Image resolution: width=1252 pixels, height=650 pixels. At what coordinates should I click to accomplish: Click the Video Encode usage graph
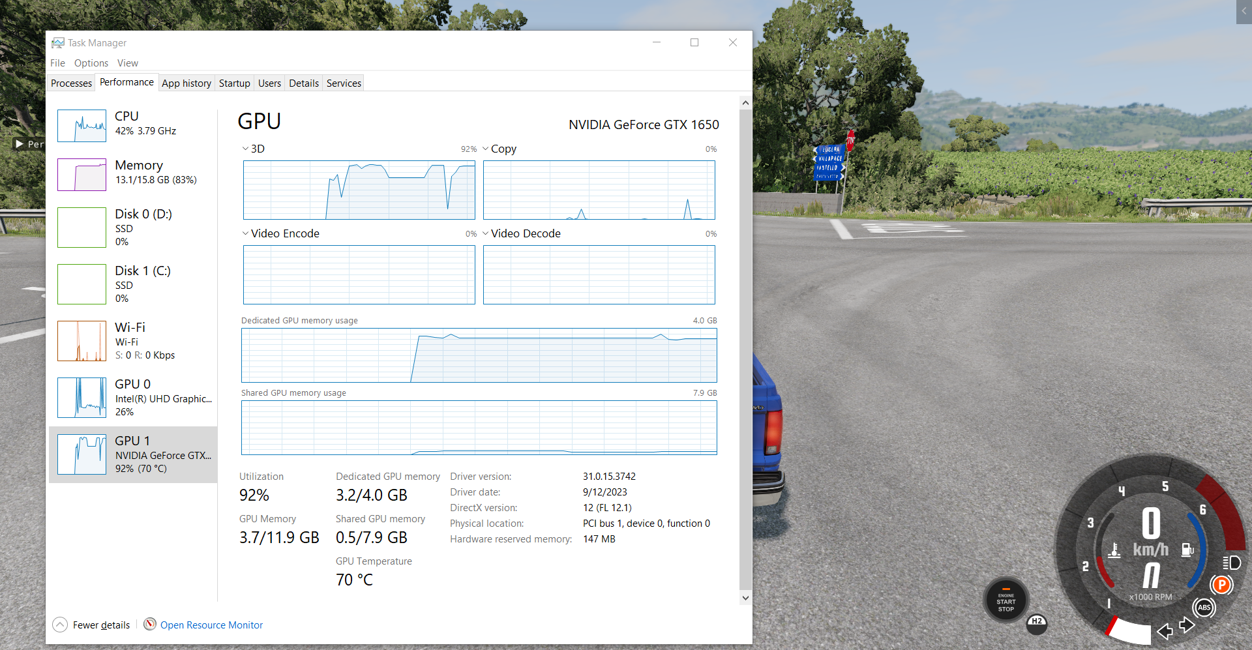pos(359,275)
